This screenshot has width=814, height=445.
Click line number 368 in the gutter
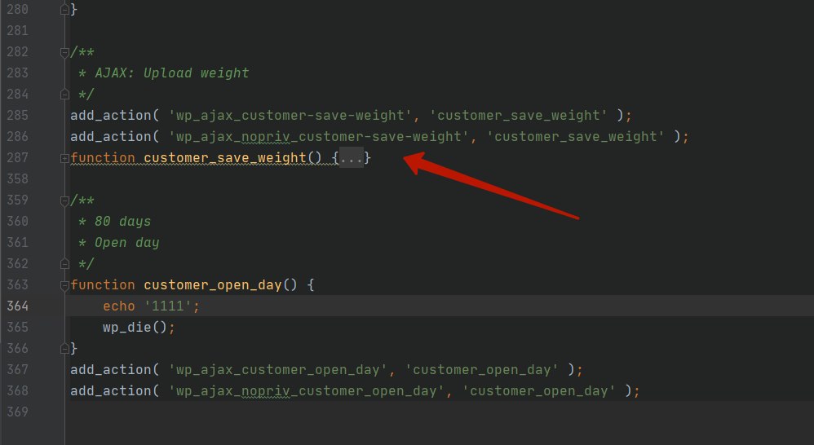(18, 391)
